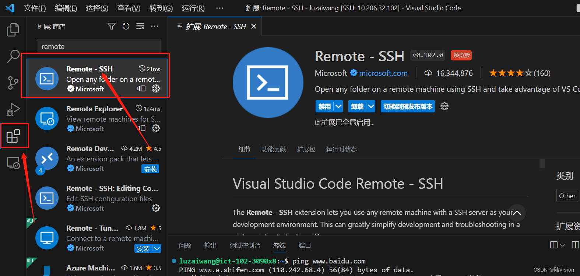Select Remote - SSH: Editing Co... list entry
Viewport: 580px width, 276px height.
click(97, 198)
